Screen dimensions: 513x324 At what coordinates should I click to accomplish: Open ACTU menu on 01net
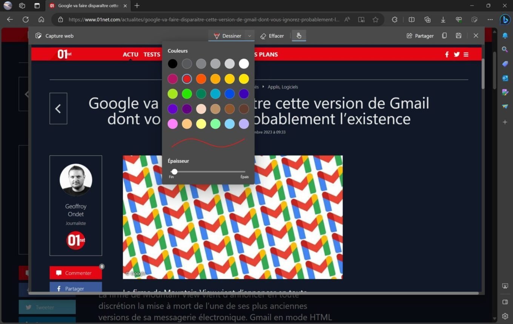click(131, 54)
